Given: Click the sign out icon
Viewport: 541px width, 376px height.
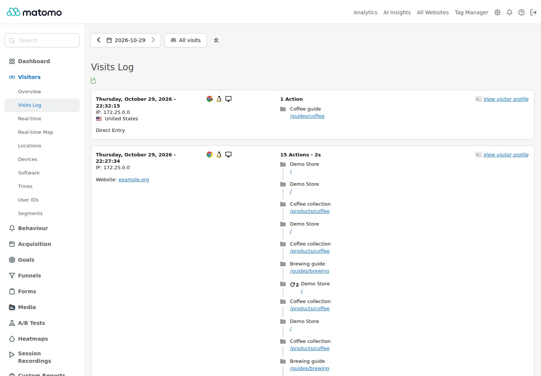Looking at the screenshot, I should tap(533, 12).
